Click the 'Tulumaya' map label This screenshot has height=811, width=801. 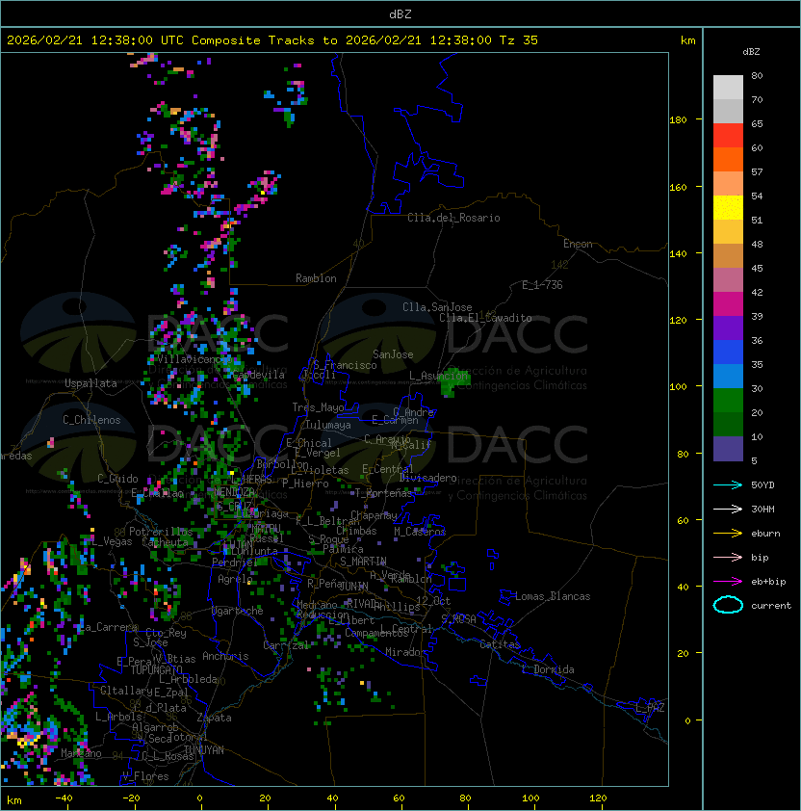(x=328, y=425)
